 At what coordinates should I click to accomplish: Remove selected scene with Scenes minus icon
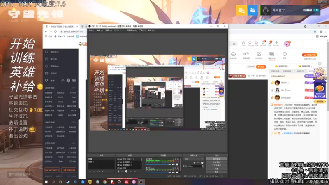[94, 171]
